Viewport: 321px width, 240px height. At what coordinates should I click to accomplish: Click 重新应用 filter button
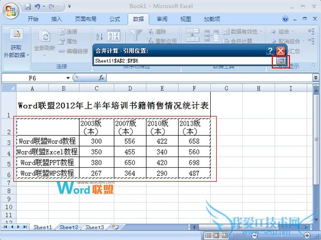click(162, 41)
